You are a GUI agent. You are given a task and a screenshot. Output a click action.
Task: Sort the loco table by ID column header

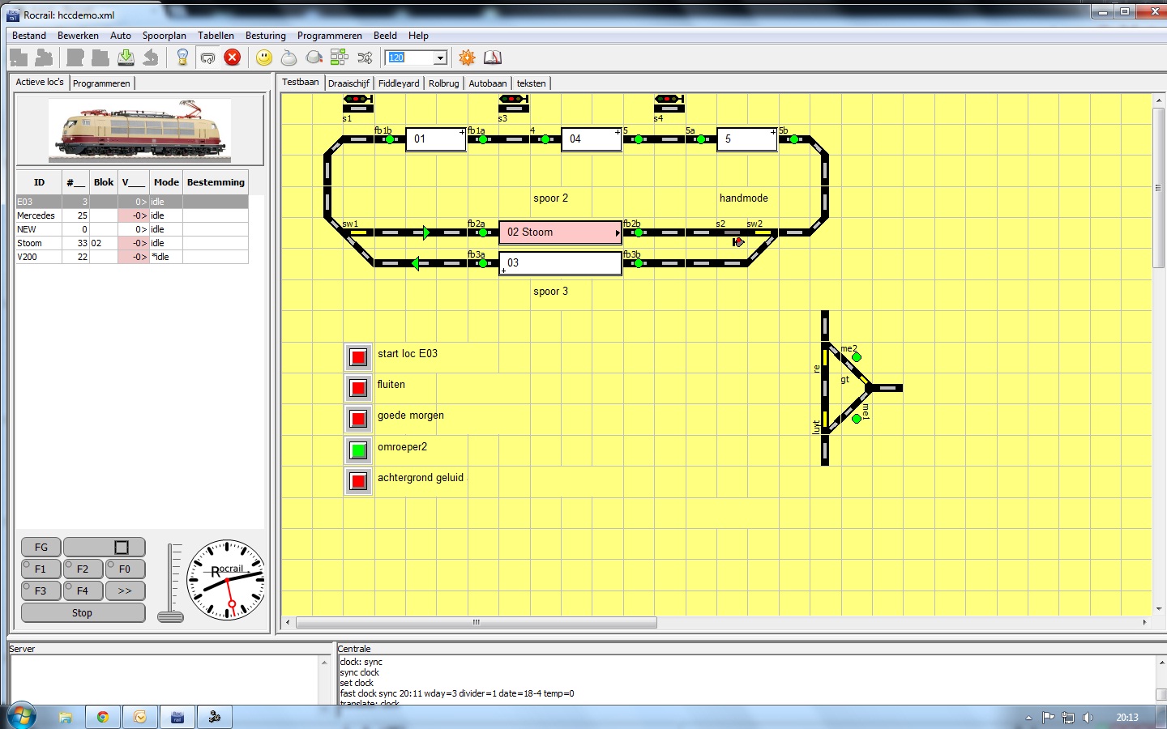[39, 182]
